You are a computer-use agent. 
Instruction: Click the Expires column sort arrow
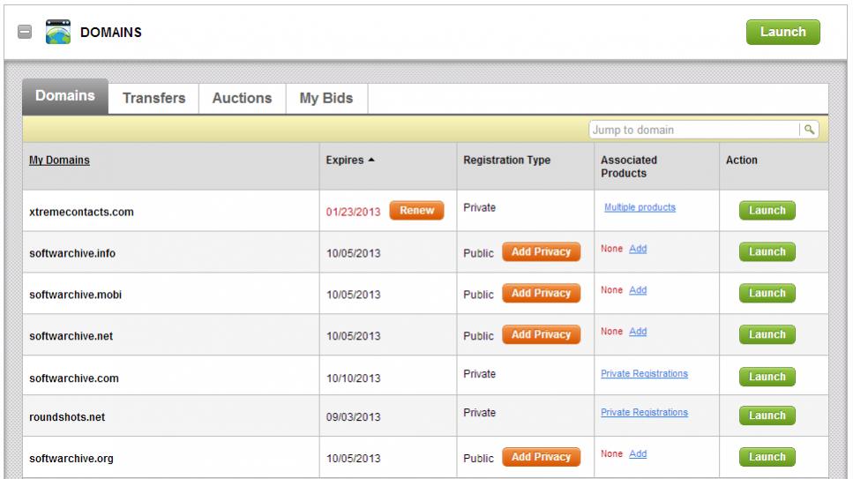click(370, 160)
